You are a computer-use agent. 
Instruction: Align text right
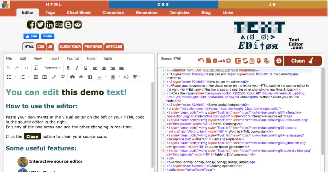(x=113, y=68)
